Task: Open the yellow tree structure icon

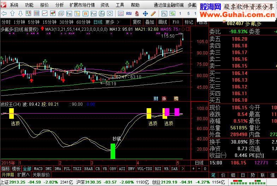Action: coord(77,13)
